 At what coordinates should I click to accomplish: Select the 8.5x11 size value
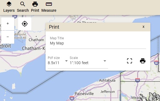(x=54, y=63)
